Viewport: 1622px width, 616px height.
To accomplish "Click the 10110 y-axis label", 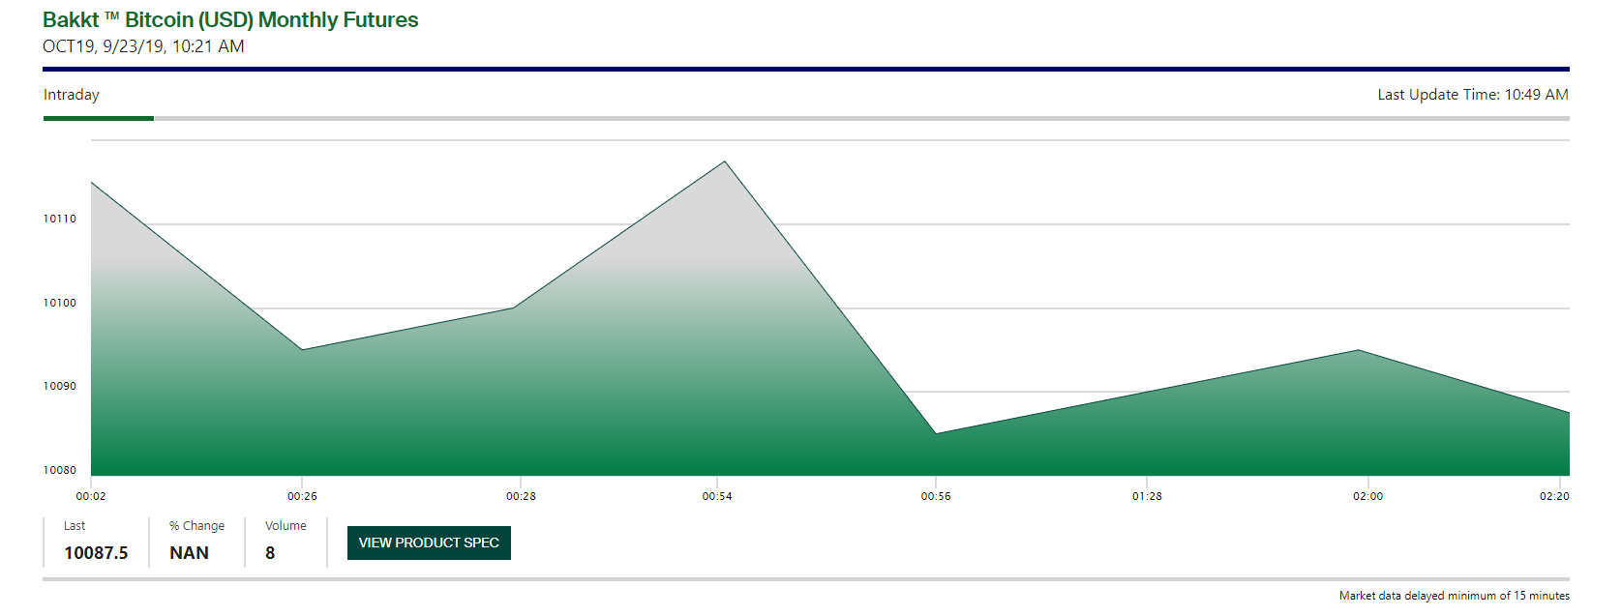I will 60,219.
